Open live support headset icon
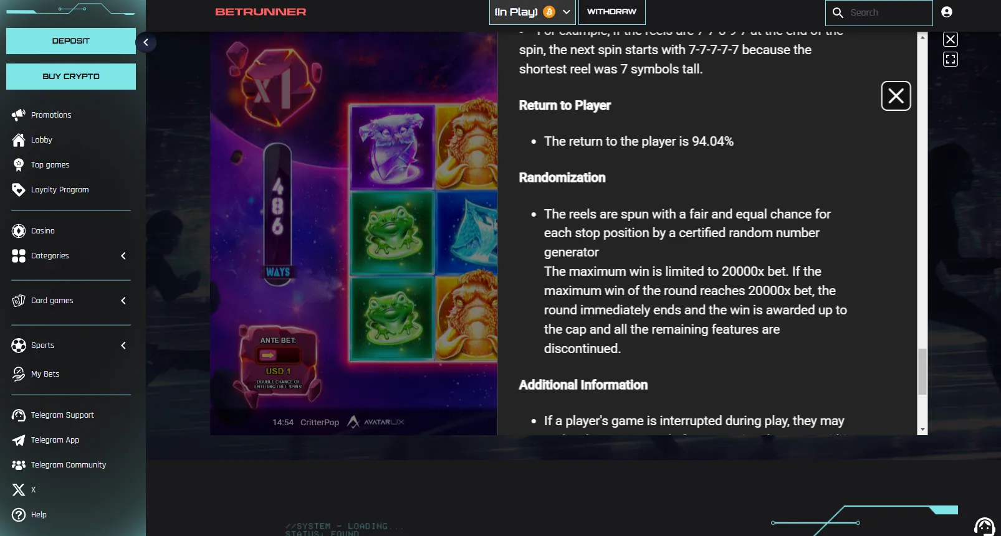The image size is (1001, 536). (x=984, y=527)
